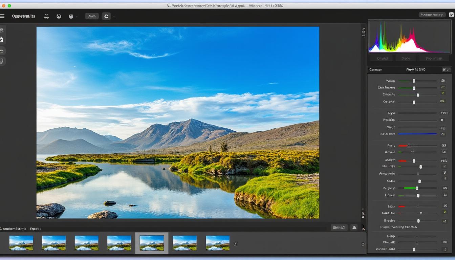Toggle the Original view under the histogram
Image resolution: width=455 pixels, height=260 pixels.
click(382, 58)
